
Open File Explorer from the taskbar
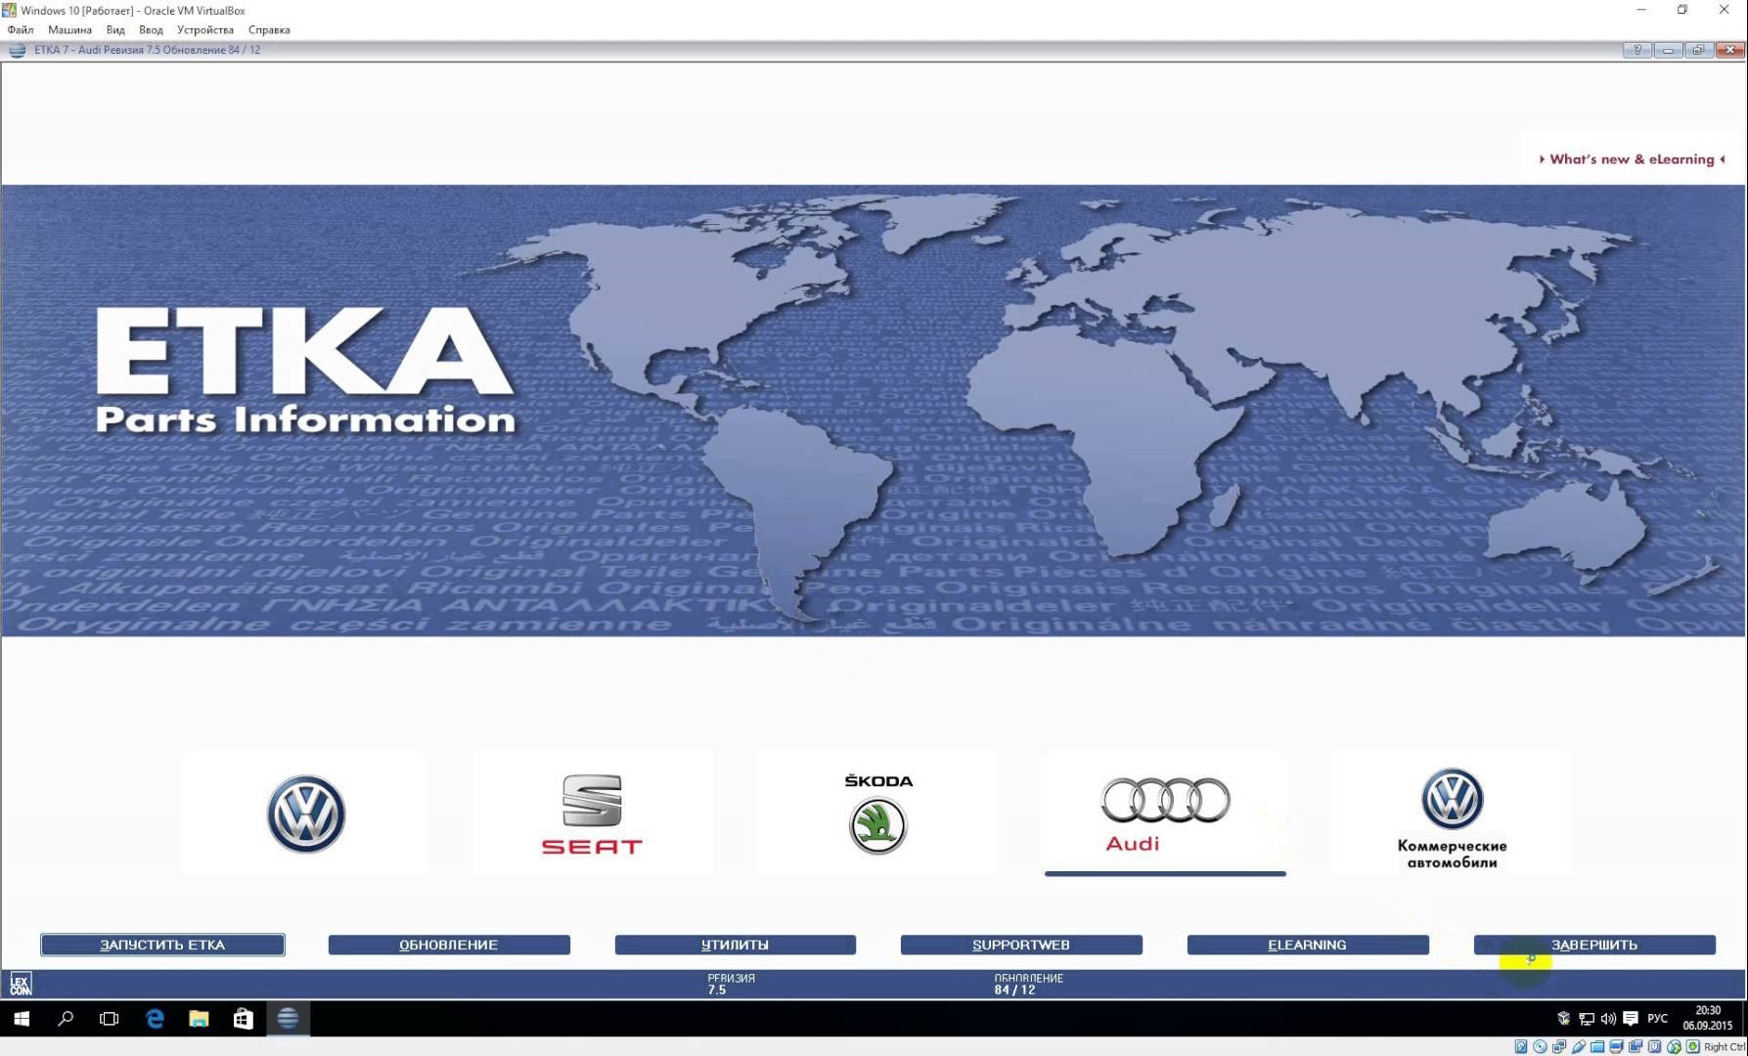coord(199,1019)
